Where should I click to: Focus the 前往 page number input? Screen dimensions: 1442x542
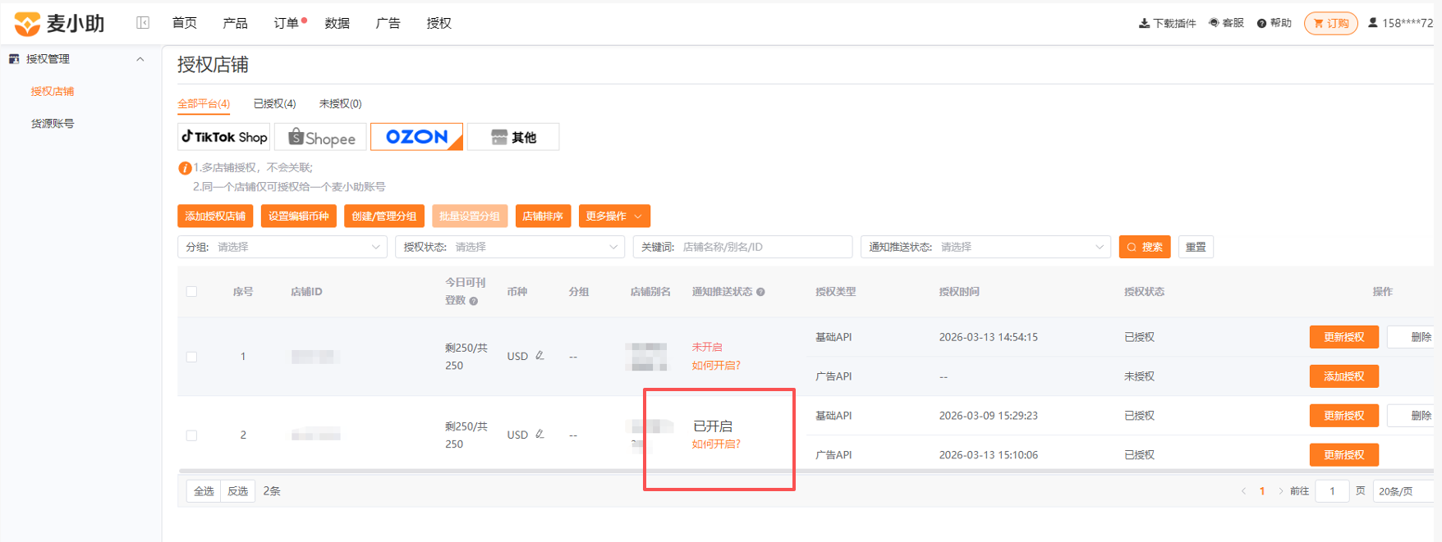point(1332,491)
